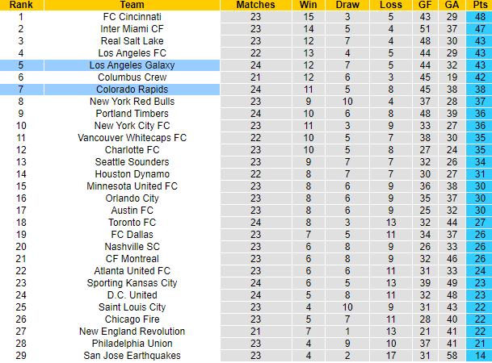
Task: Click the Team column header
Action: tap(132, 5)
